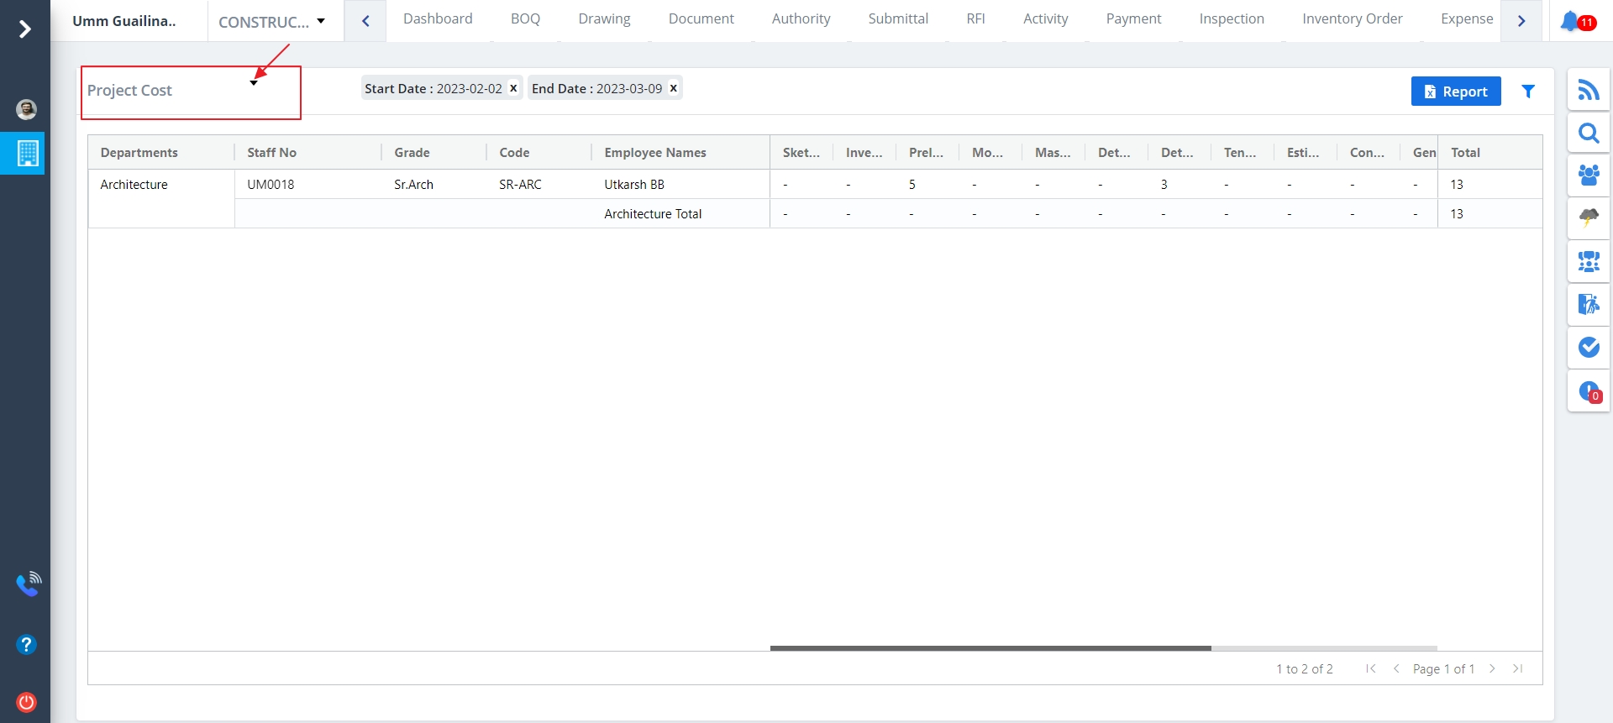Click the red power logout icon
Image resolution: width=1613 pixels, height=723 pixels.
click(x=26, y=702)
